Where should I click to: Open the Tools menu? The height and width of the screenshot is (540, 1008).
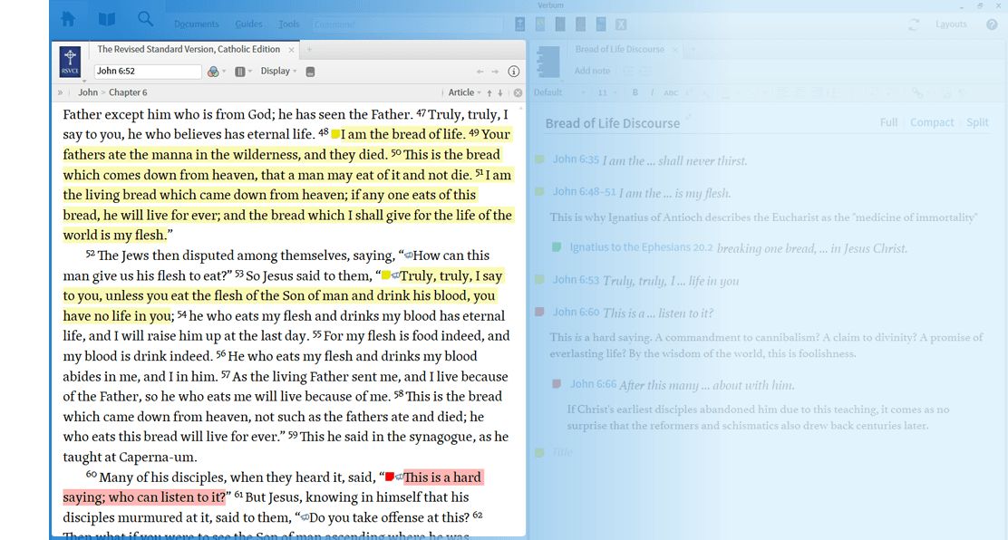(288, 24)
